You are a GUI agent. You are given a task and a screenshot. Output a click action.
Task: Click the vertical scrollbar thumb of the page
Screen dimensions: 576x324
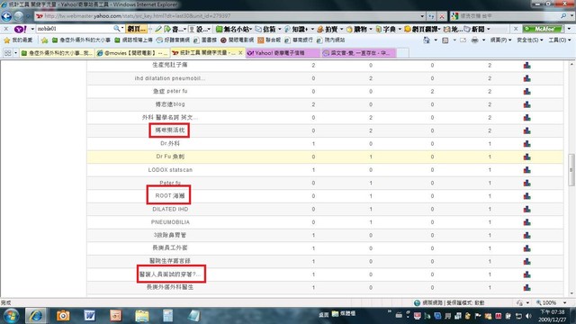(x=571, y=170)
